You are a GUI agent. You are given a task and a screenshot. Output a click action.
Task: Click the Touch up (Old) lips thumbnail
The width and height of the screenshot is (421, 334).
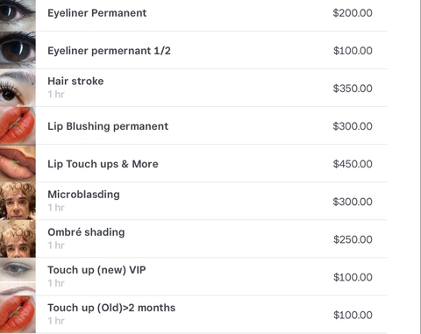18,314
